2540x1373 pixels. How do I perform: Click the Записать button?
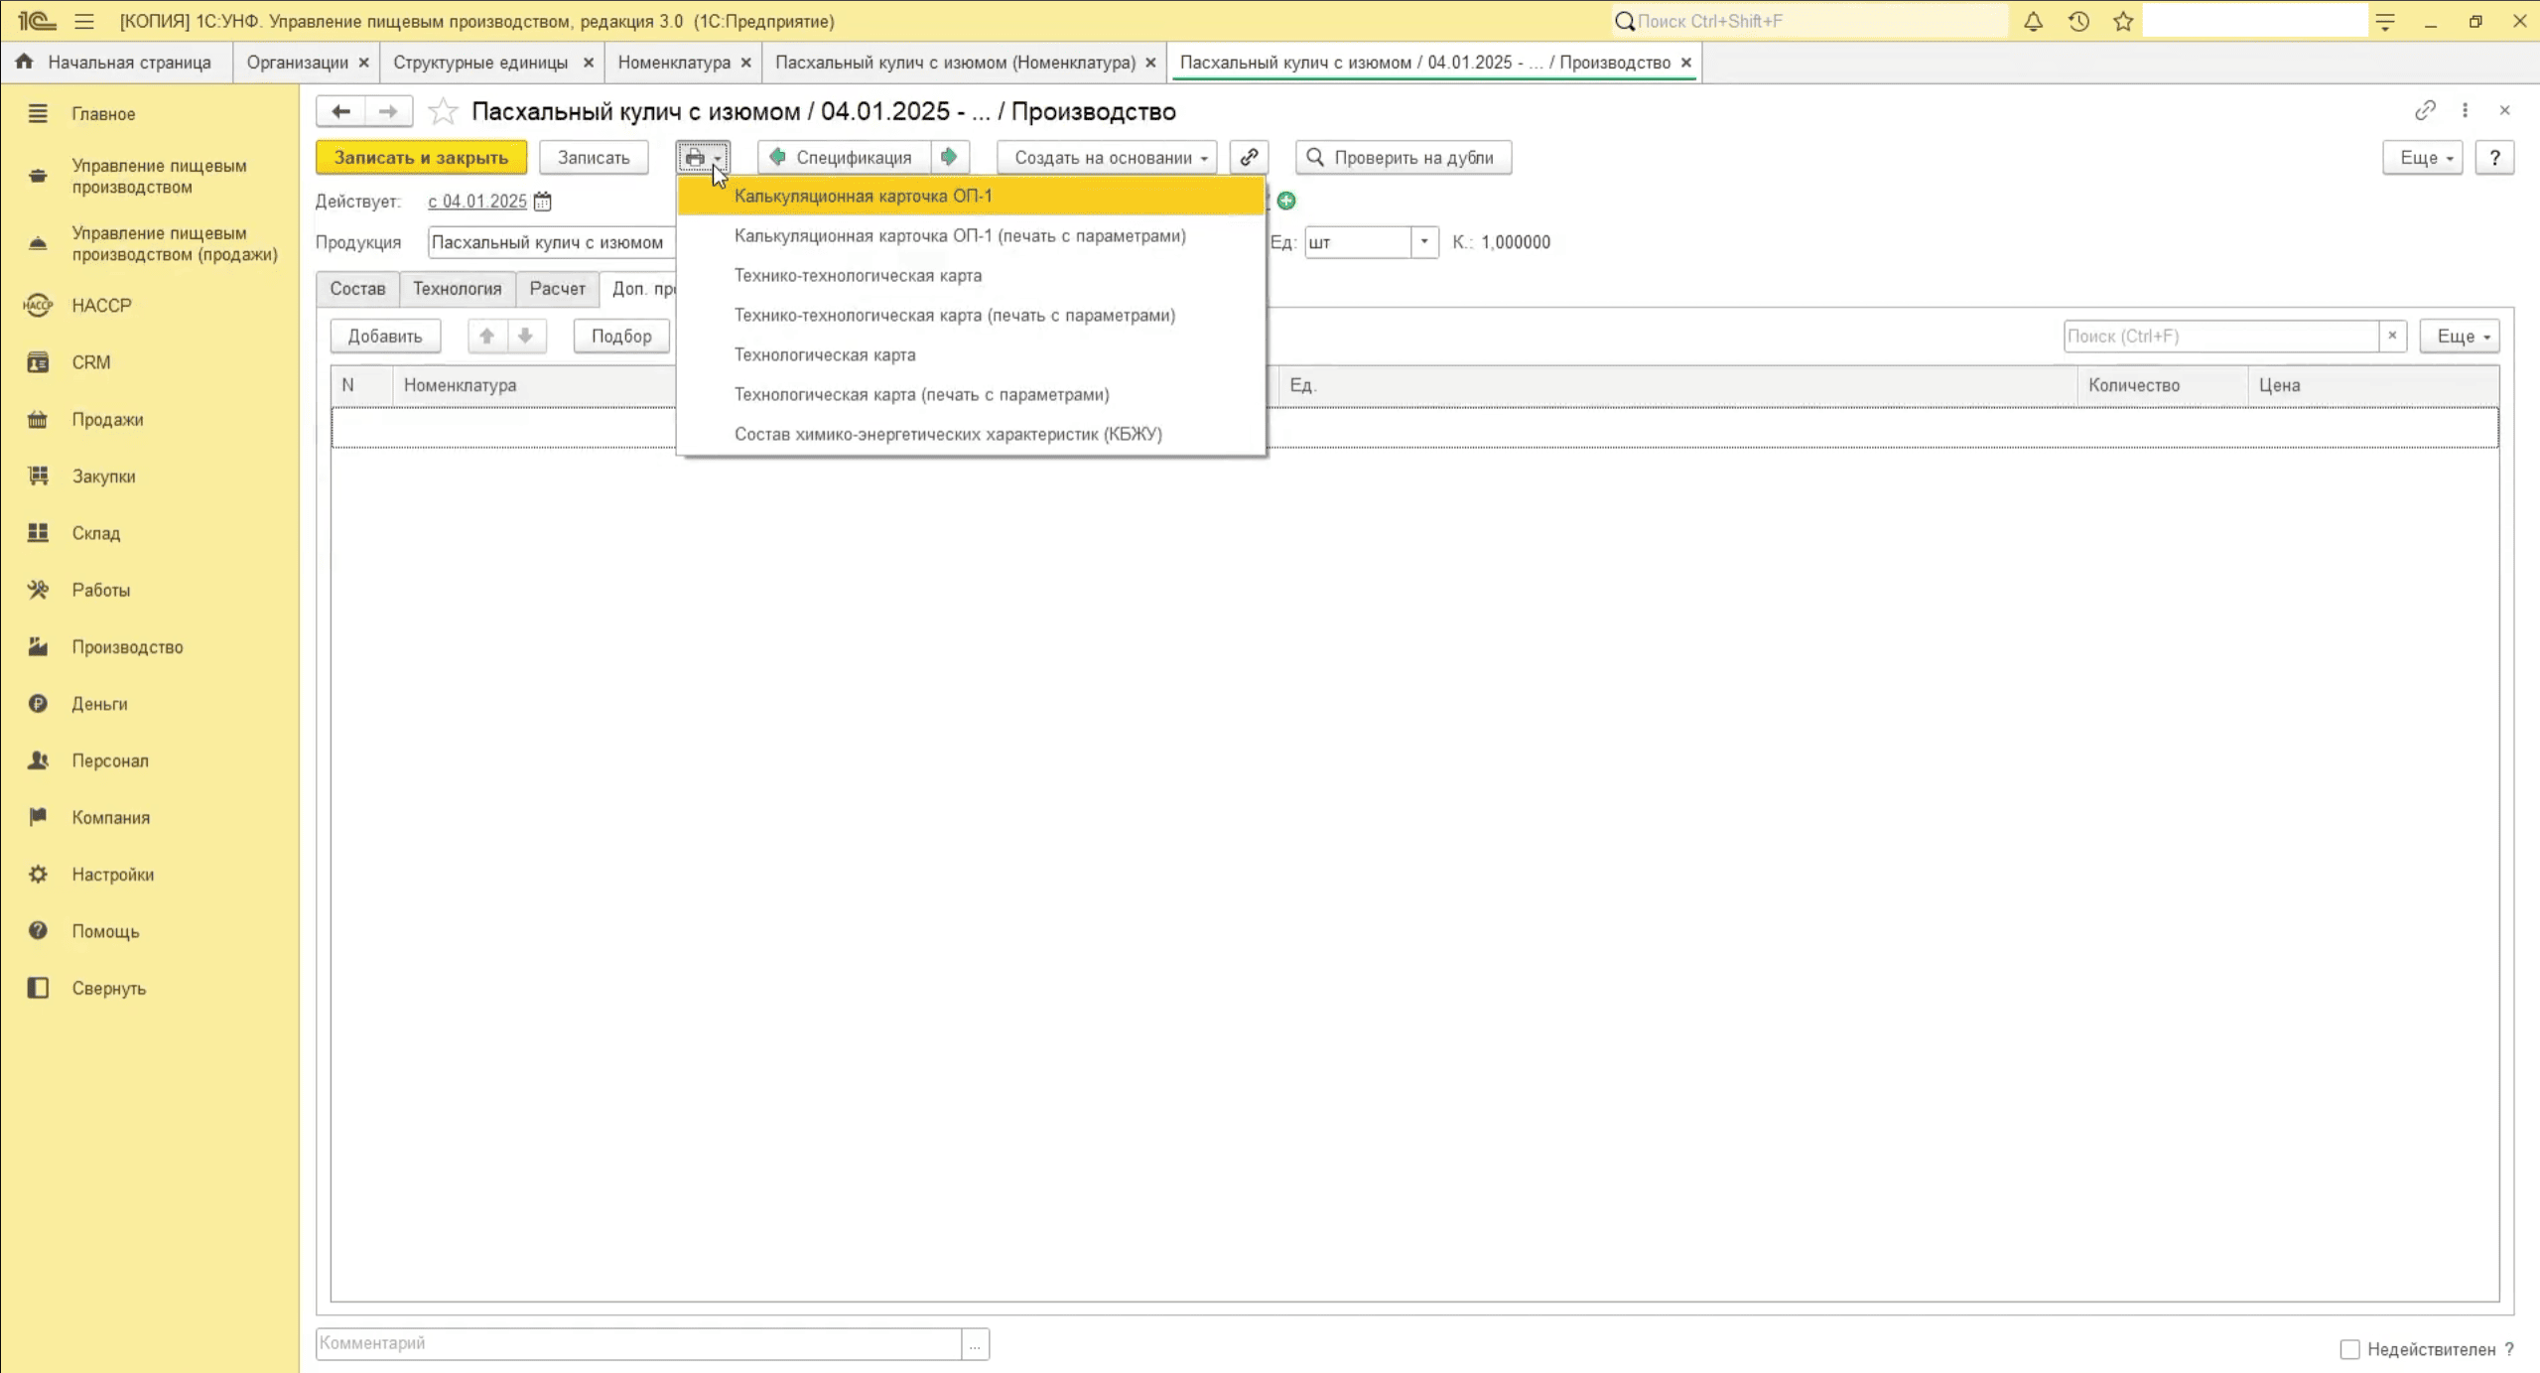pos(594,158)
